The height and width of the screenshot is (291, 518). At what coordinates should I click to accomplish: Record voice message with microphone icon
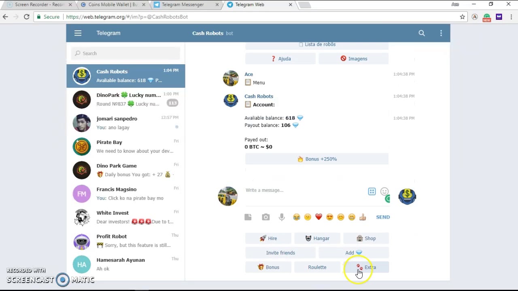[282, 217]
